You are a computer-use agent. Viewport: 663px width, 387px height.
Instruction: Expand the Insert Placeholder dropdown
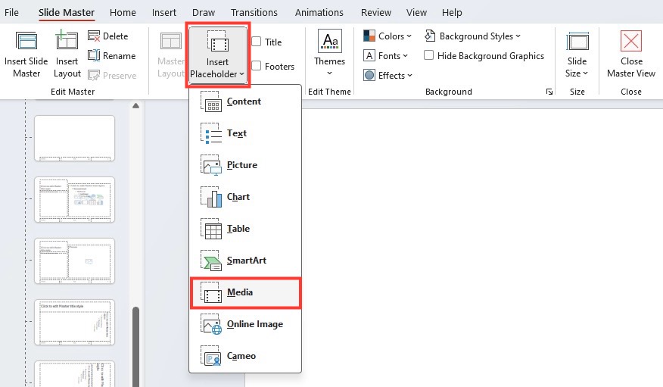point(218,55)
